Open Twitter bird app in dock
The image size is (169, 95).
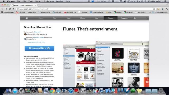pyautogui.click(x=127, y=90)
